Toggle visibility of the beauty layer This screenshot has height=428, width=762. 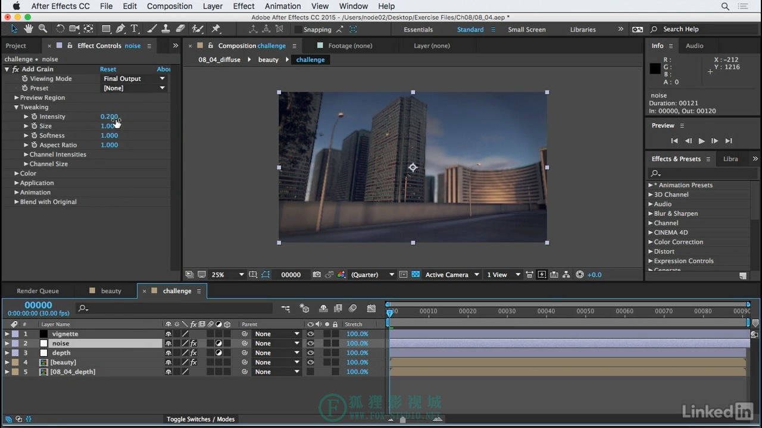point(310,363)
